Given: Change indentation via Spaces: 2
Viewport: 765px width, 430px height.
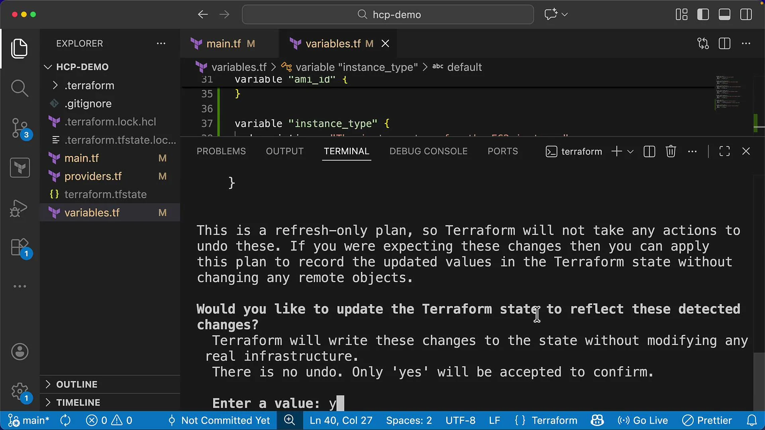Looking at the screenshot, I should pos(409,420).
